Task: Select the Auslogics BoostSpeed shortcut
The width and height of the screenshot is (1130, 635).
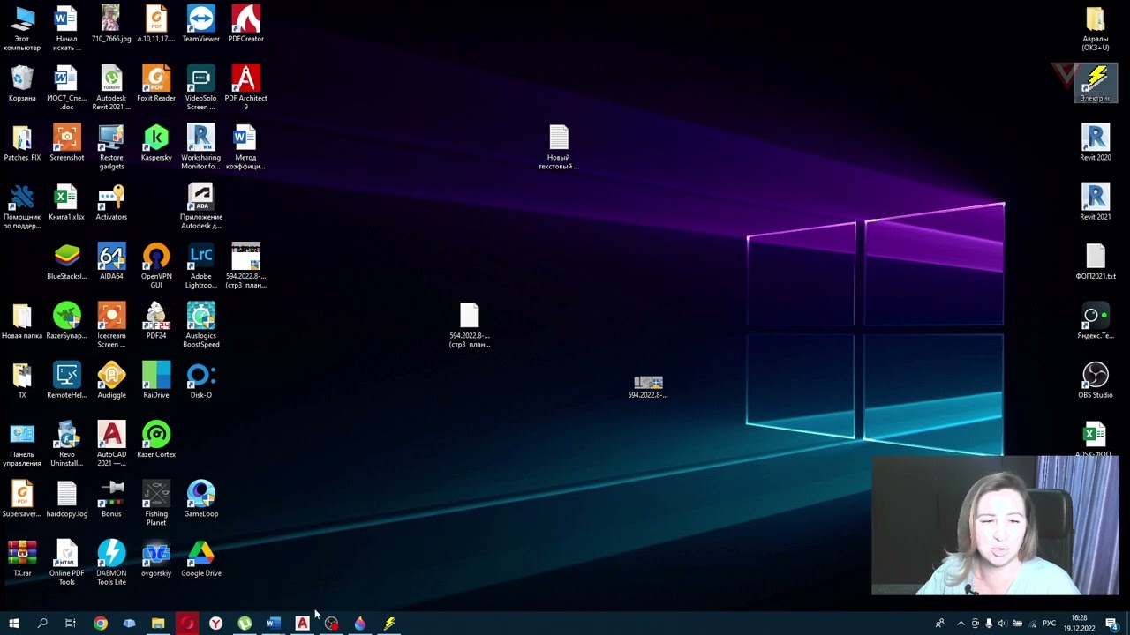Action: (x=200, y=325)
